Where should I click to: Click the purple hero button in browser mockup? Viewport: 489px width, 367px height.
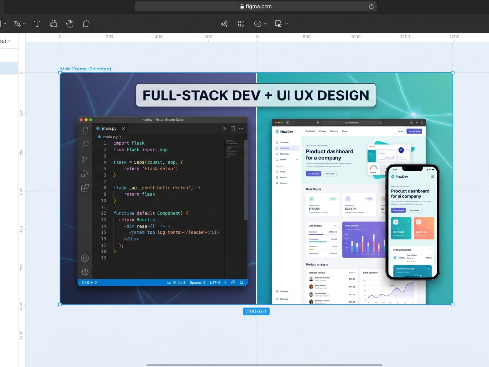pyautogui.click(x=313, y=174)
